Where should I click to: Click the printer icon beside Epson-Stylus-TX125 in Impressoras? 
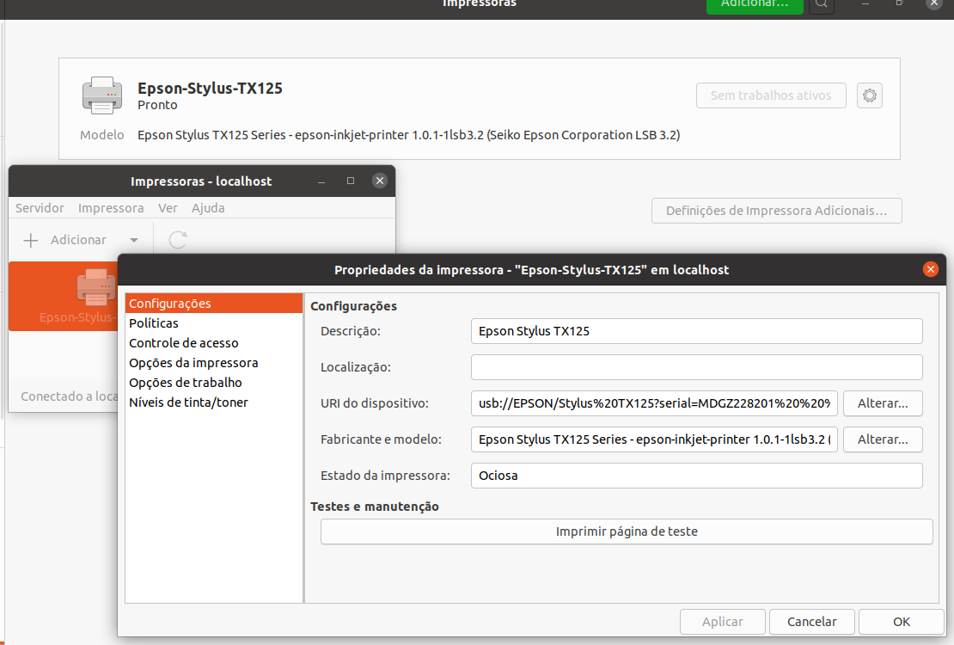point(102,95)
